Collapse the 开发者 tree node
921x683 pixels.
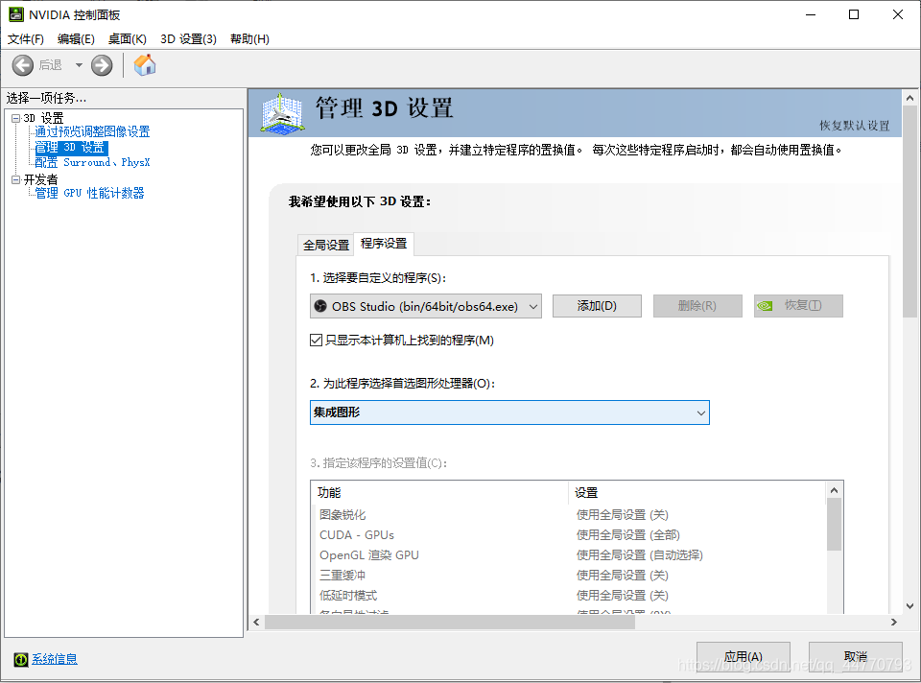16,179
